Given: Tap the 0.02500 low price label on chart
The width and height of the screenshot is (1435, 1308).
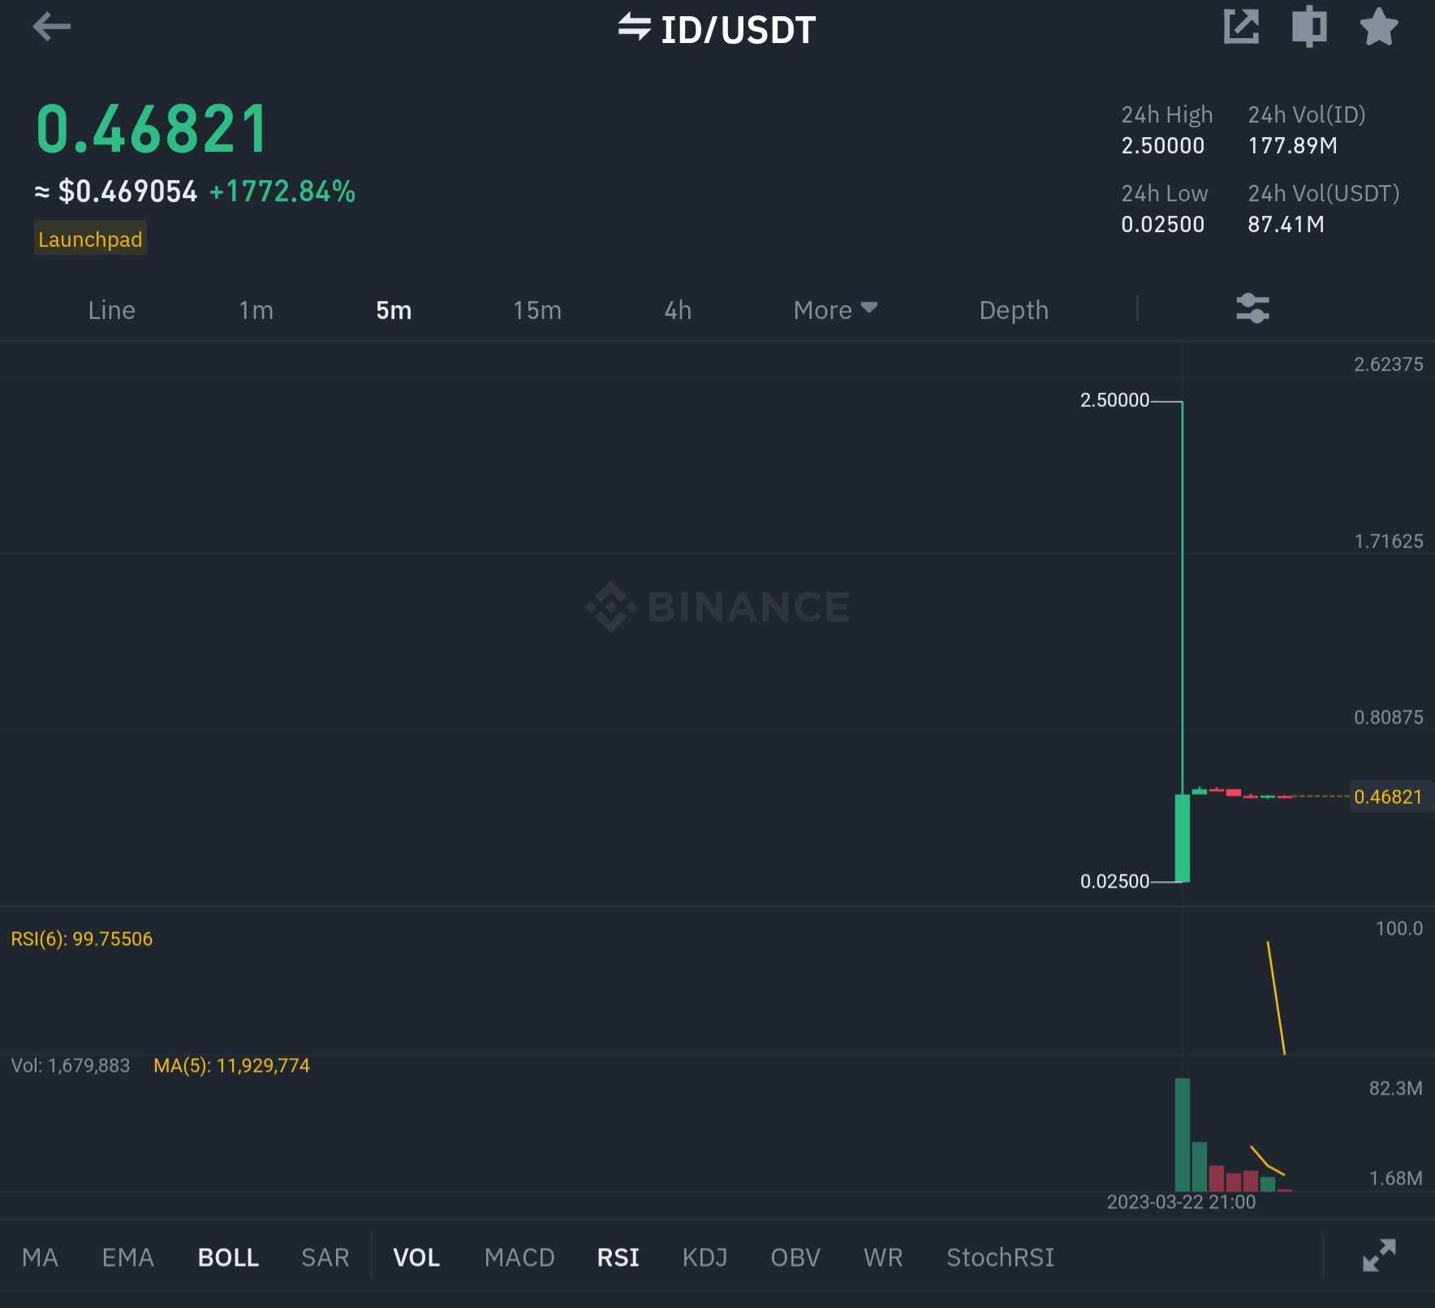Looking at the screenshot, I should pyautogui.click(x=1114, y=881).
